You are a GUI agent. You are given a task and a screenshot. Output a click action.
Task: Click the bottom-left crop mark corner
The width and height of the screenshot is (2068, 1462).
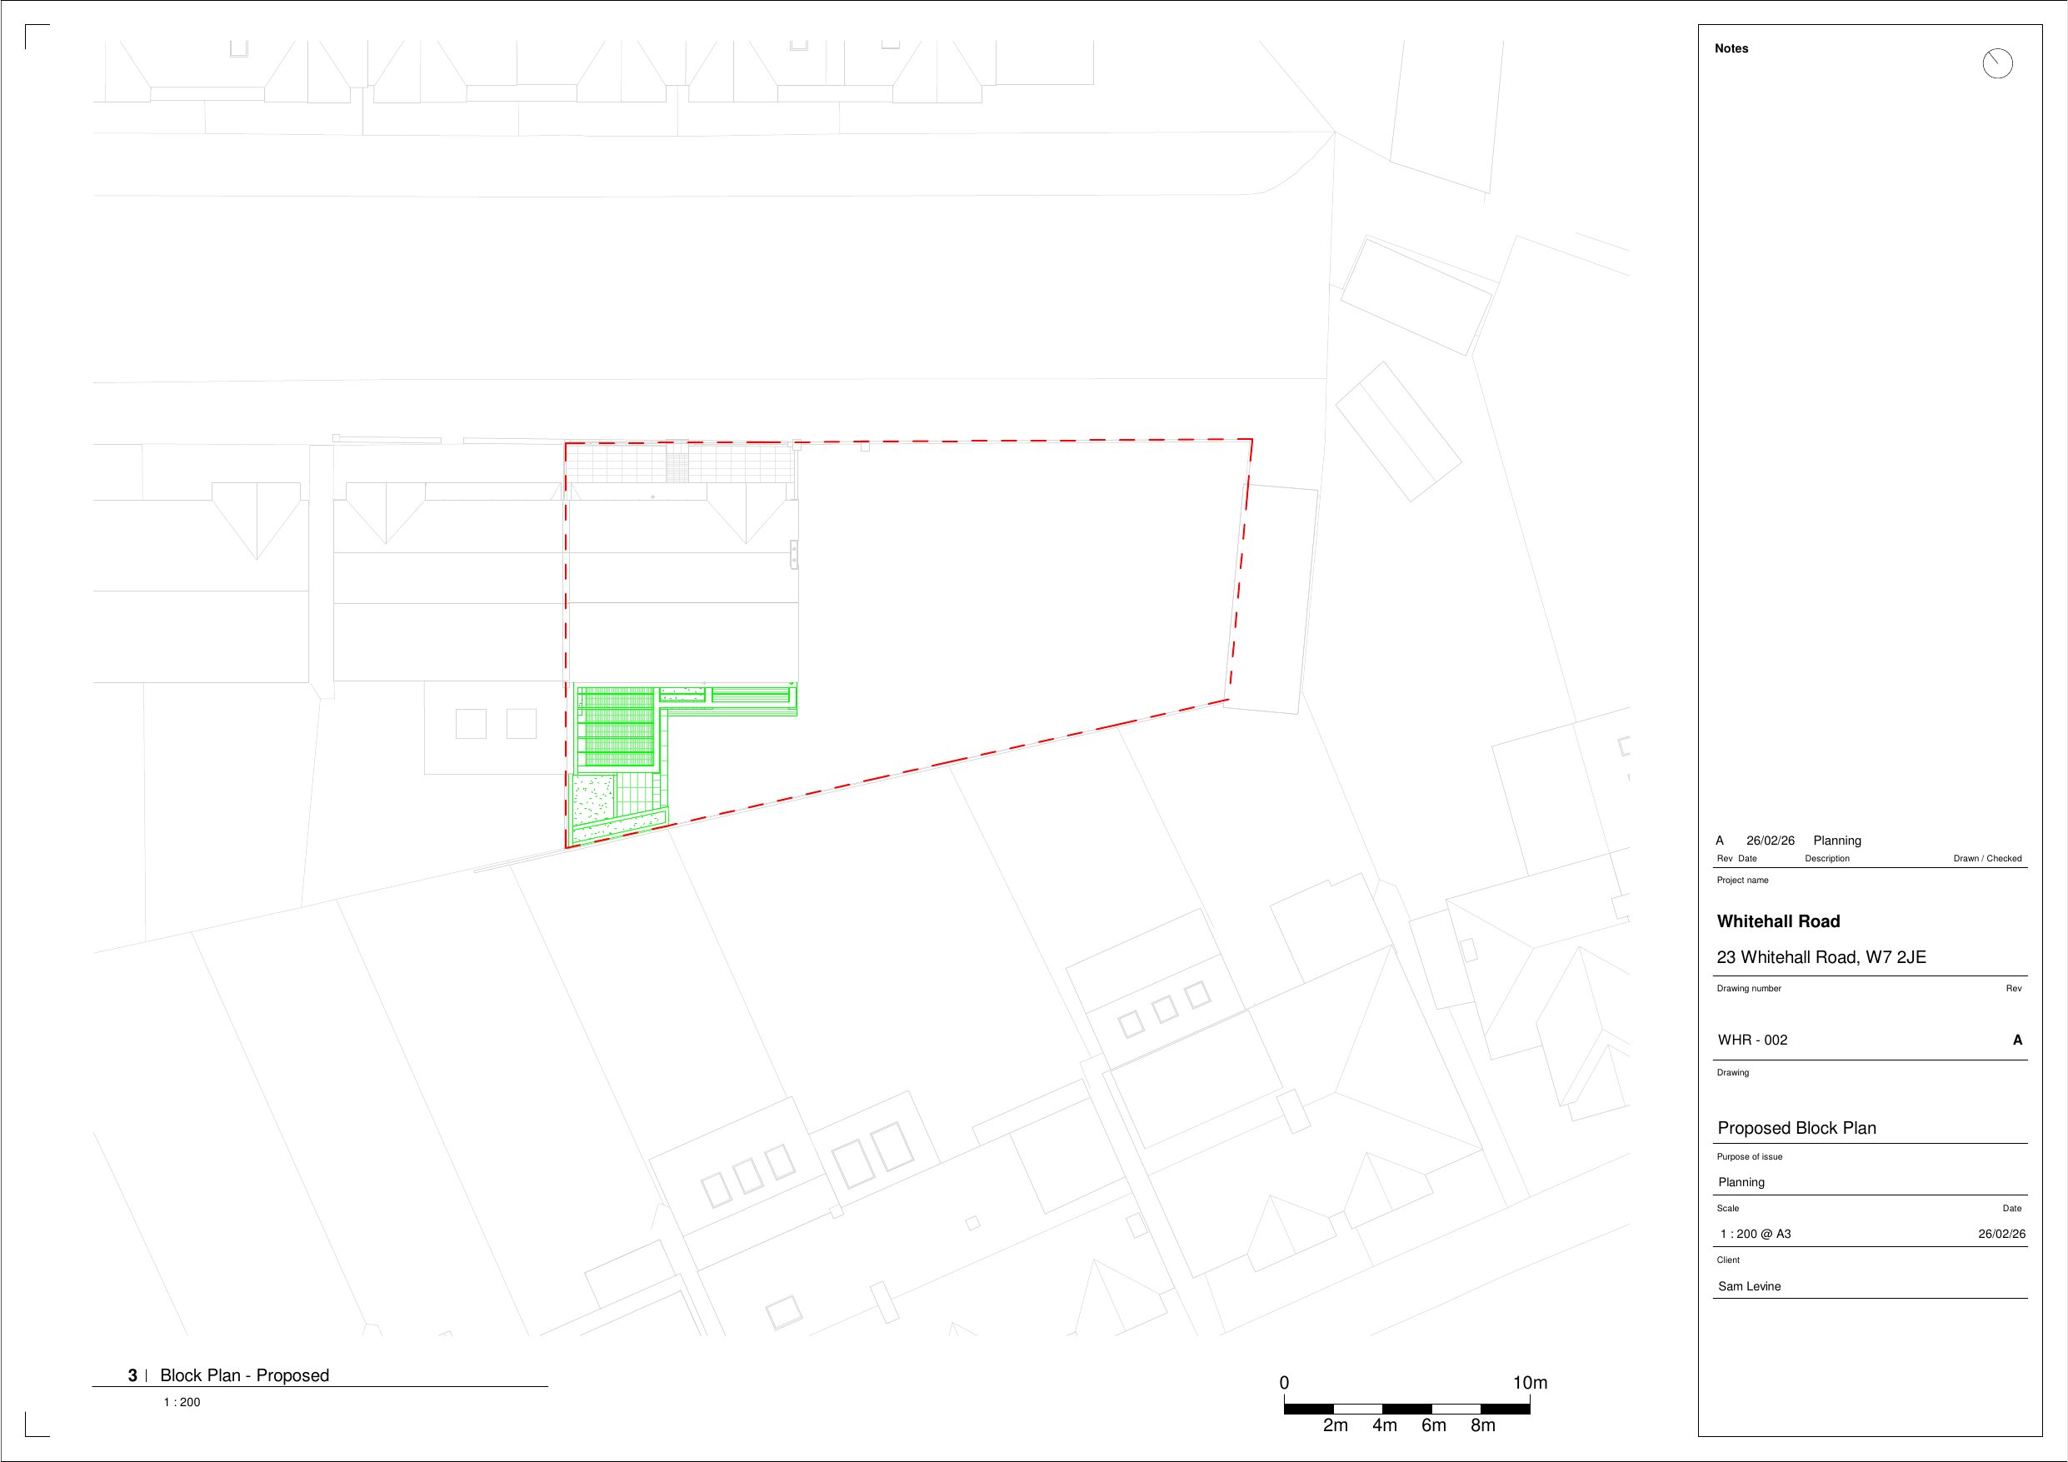click(27, 1435)
